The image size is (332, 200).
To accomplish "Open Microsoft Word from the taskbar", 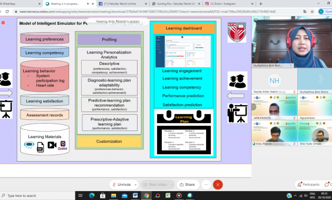I will pyautogui.click(x=135, y=196).
